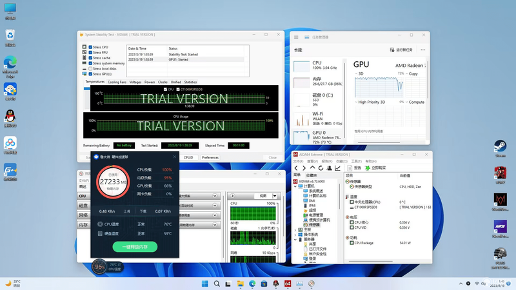Click the Refresh icon in AIDA64 Extreme toolbar
The height and width of the screenshot is (290, 516).
coord(321,168)
